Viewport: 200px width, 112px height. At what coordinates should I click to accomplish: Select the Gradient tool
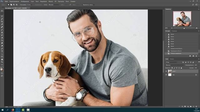pyautogui.click(x=2, y=40)
